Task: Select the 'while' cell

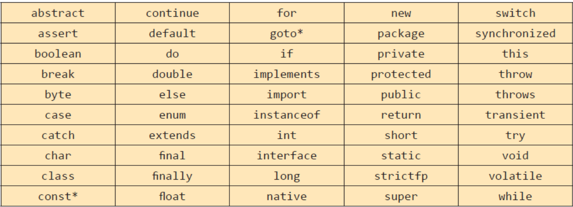Action: (515, 196)
